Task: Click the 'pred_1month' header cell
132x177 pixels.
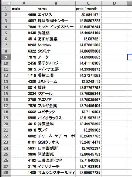Action: (x=88, y=9)
